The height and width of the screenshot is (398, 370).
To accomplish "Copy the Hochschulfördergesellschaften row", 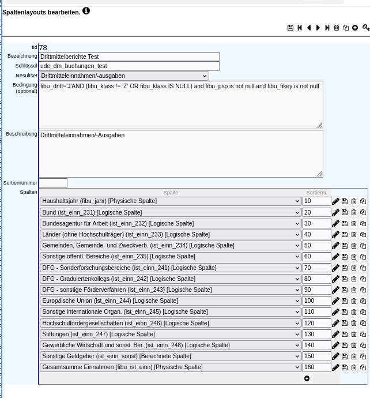I will 363,323.
